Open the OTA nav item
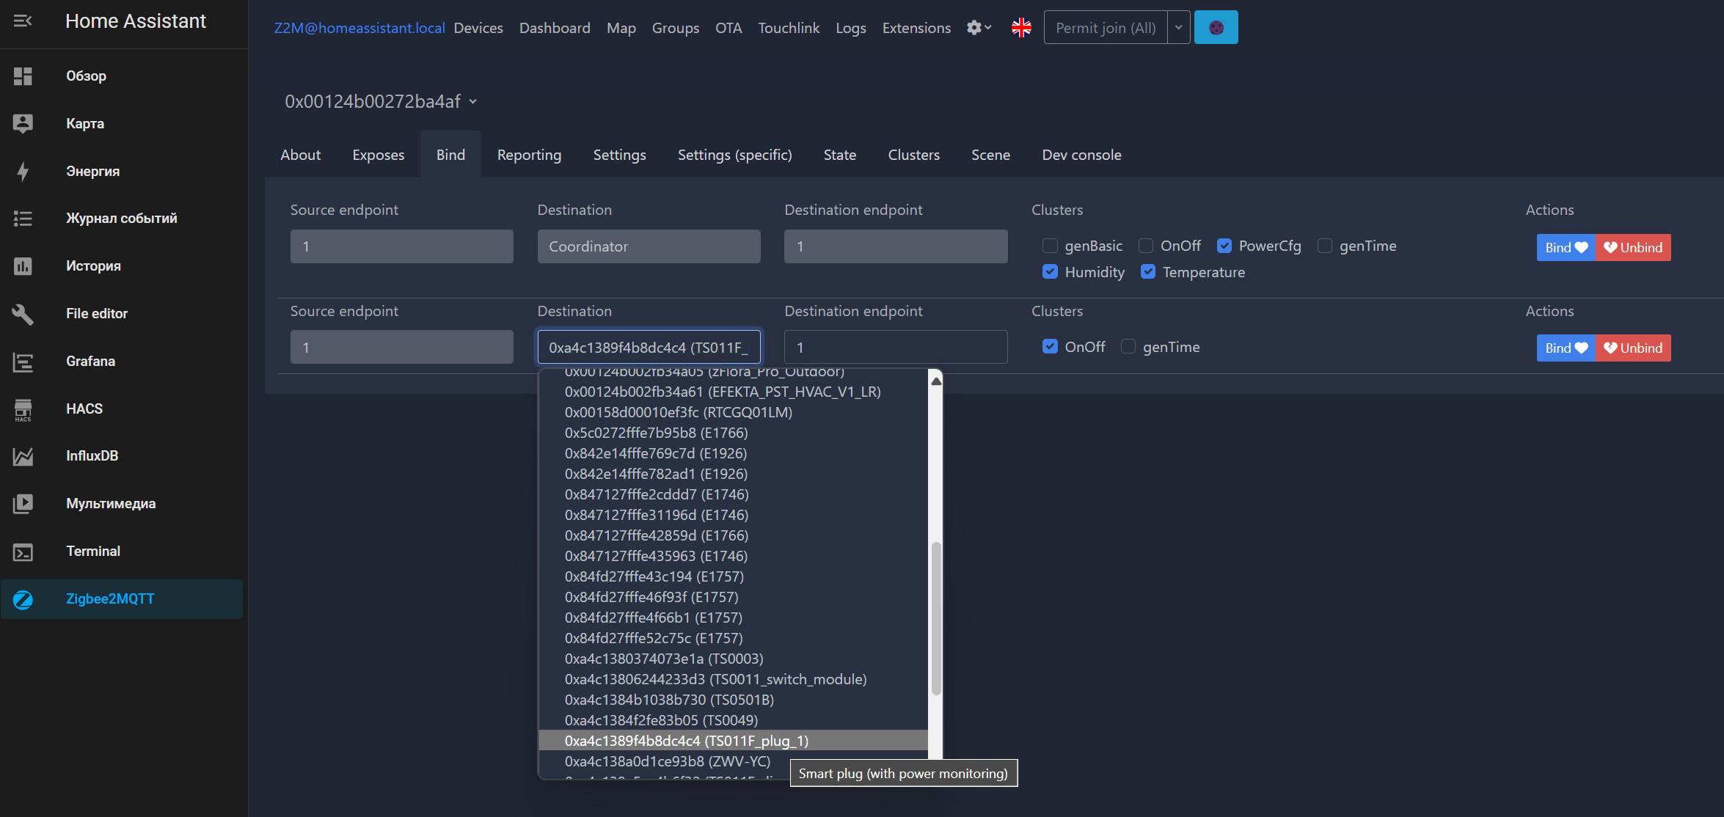Screen dimensions: 1724x817 pos(728,28)
